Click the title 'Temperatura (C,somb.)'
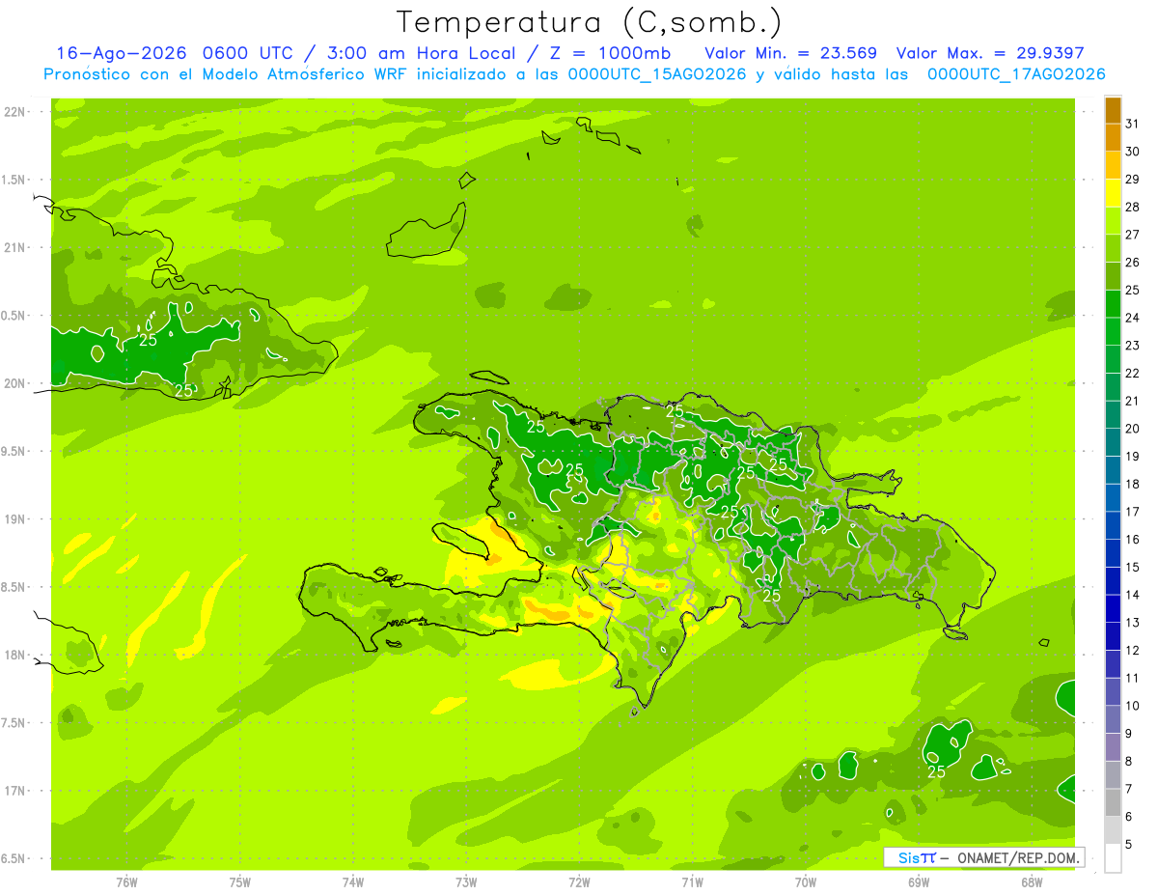This screenshot has height=895, width=1158. click(589, 22)
